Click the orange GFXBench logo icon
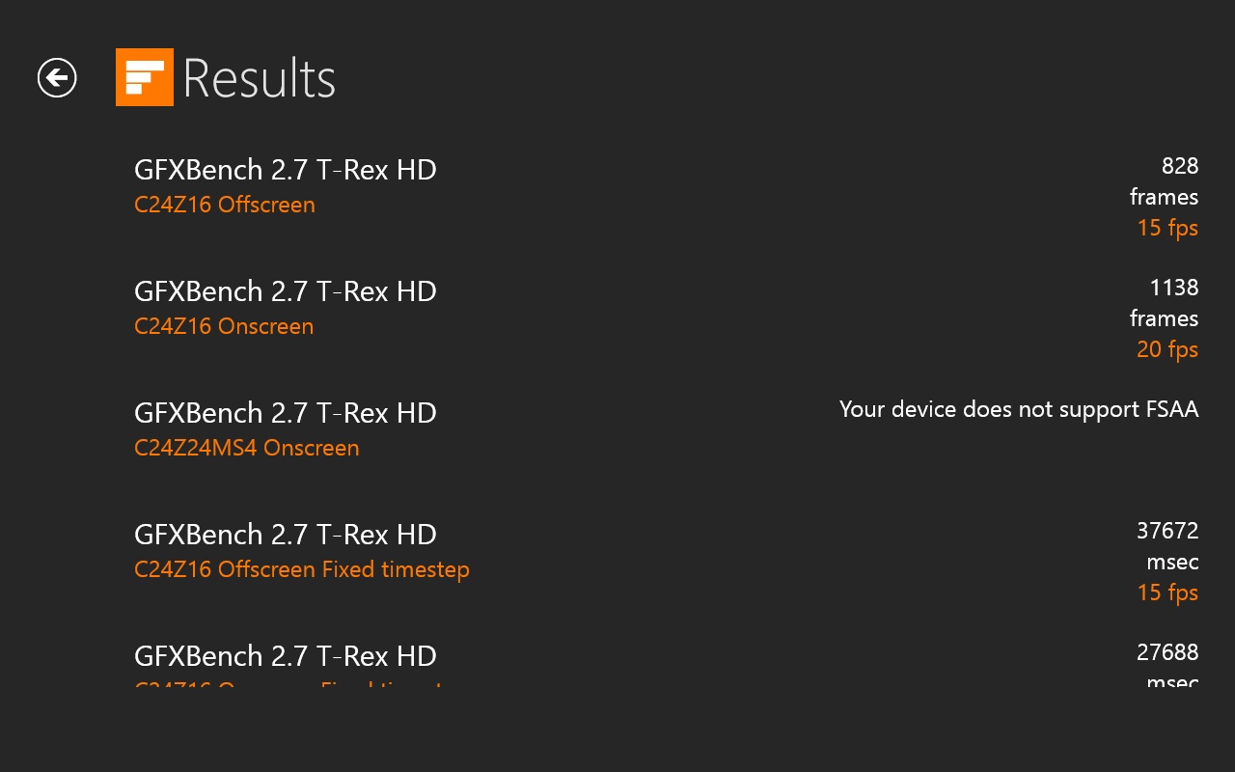The width and height of the screenshot is (1235, 772). click(145, 77)
